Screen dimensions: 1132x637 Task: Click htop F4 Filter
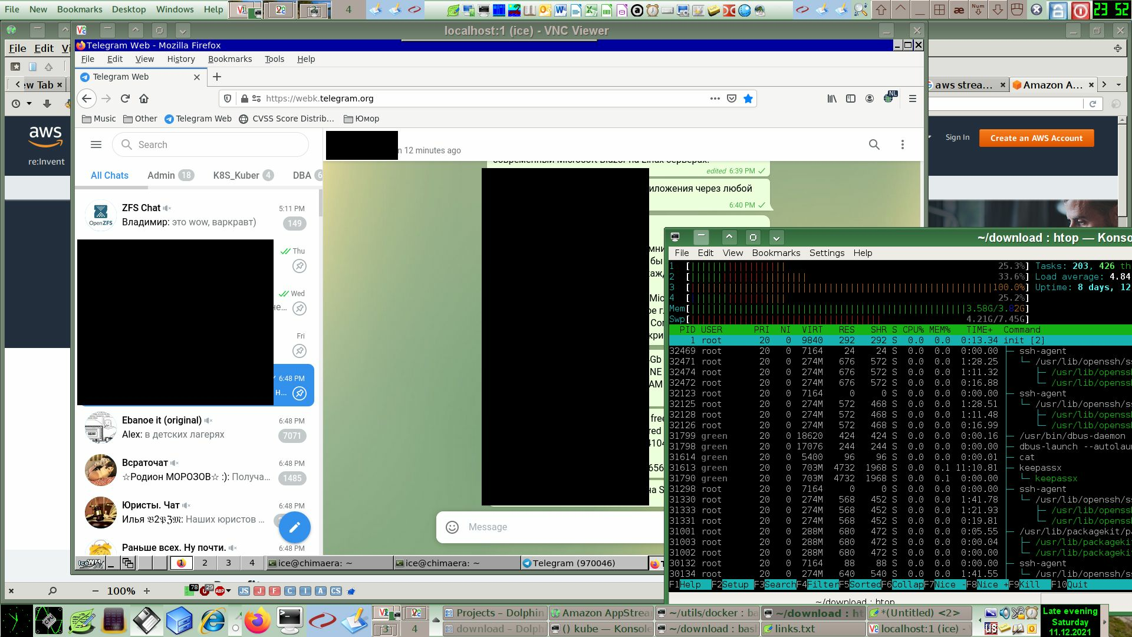[x=818, y=585]
